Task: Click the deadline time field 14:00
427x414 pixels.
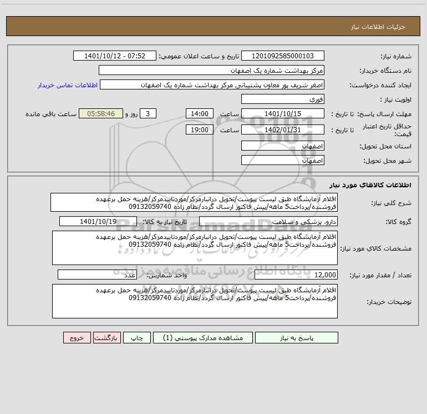Action: pyautogui.click(x=199, y=113)
